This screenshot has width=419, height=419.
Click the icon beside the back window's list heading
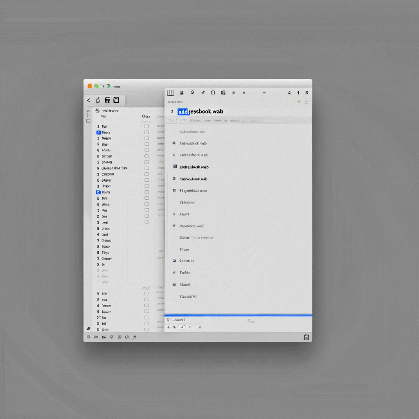pos(97,110)
